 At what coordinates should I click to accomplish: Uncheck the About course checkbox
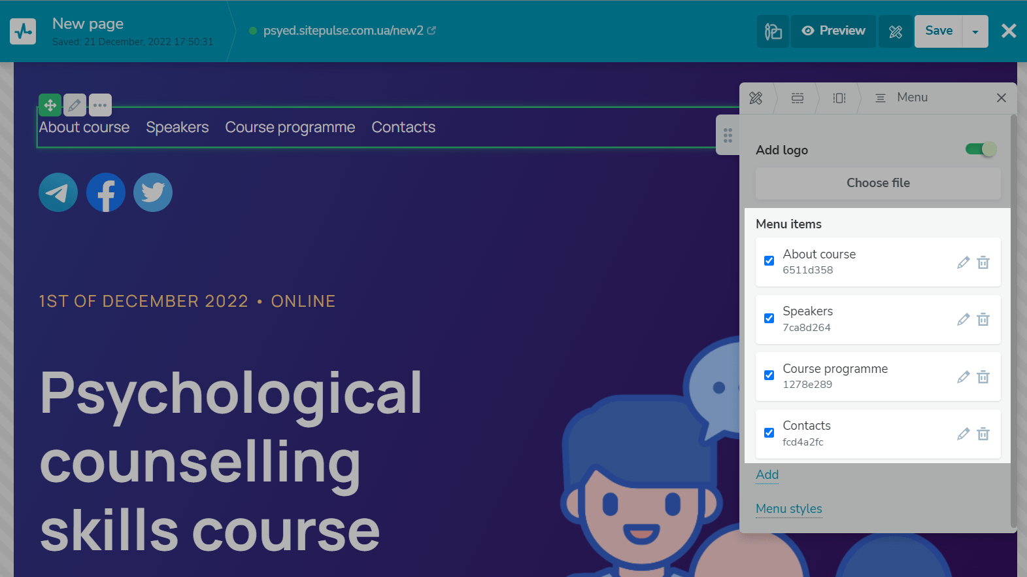(x=769, y=261)
